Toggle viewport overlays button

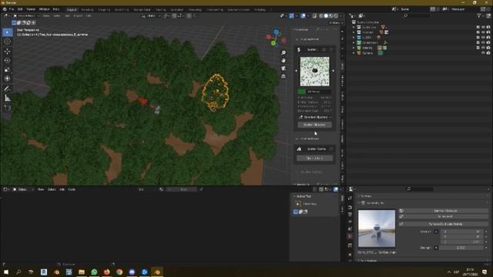(303, 15)
